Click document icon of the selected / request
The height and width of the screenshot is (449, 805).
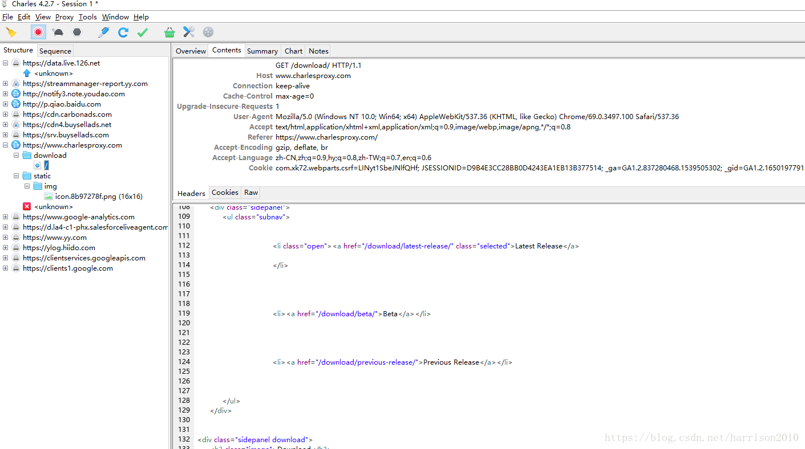(38, 166)
